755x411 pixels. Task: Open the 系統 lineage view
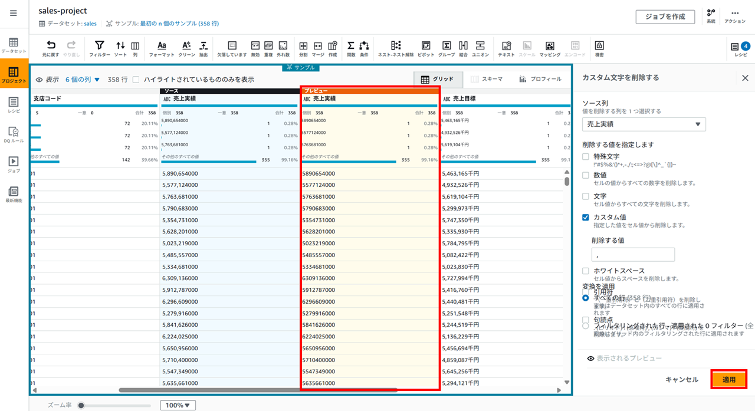click(x=711, y=16)
